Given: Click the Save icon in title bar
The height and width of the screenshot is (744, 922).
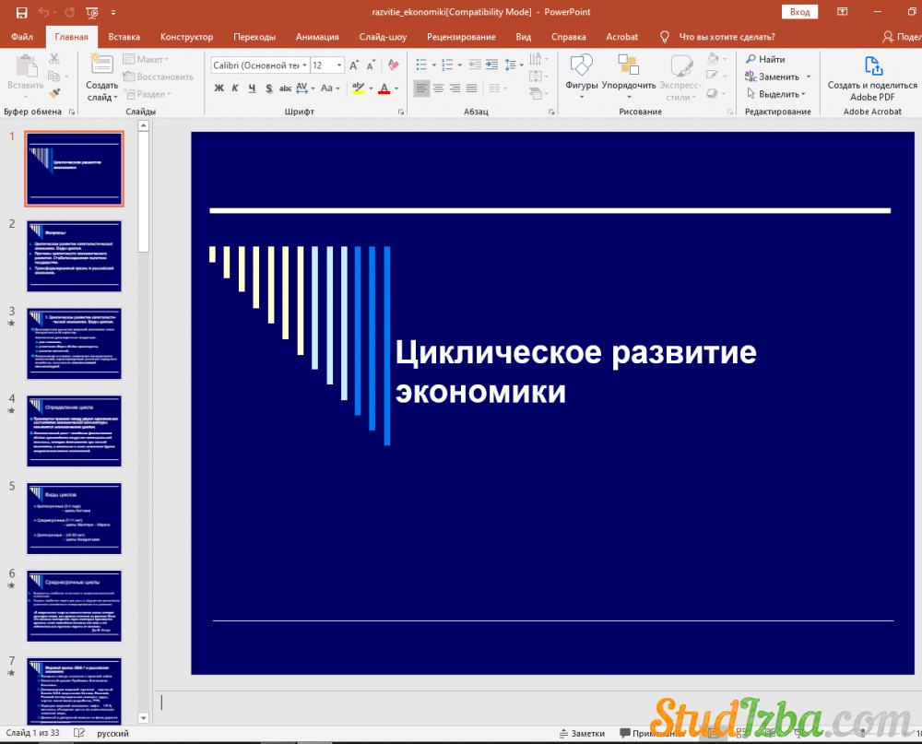Looking at the screenshot, I should 22,12.
